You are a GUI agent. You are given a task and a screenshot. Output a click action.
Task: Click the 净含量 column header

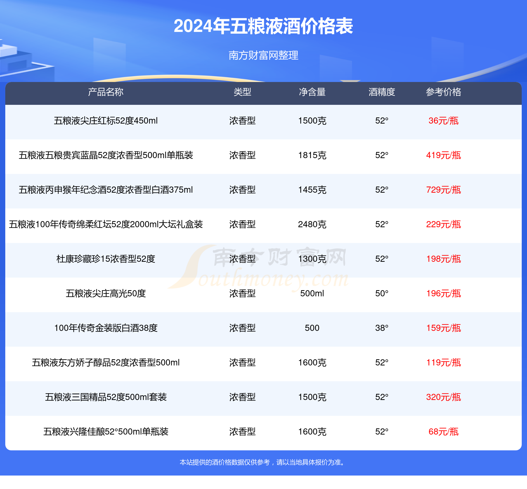pos(312,92)
